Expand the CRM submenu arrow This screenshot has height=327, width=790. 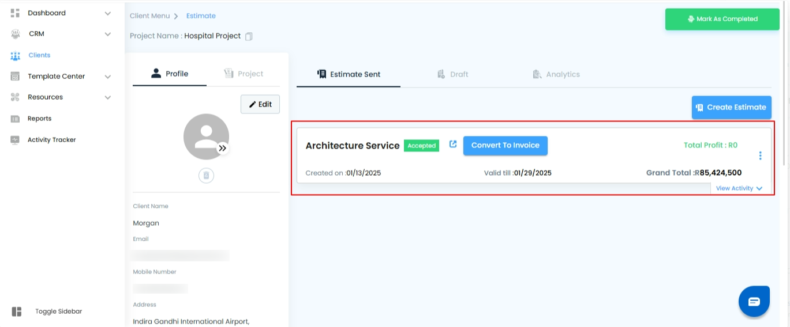click(x=108, y=34)
